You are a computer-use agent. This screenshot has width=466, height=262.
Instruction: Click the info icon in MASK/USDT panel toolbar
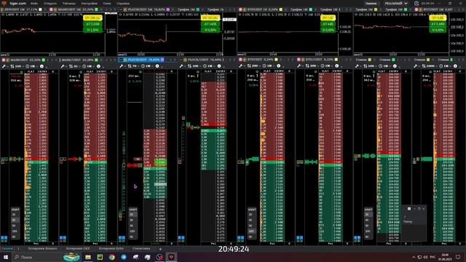(99, 66)
